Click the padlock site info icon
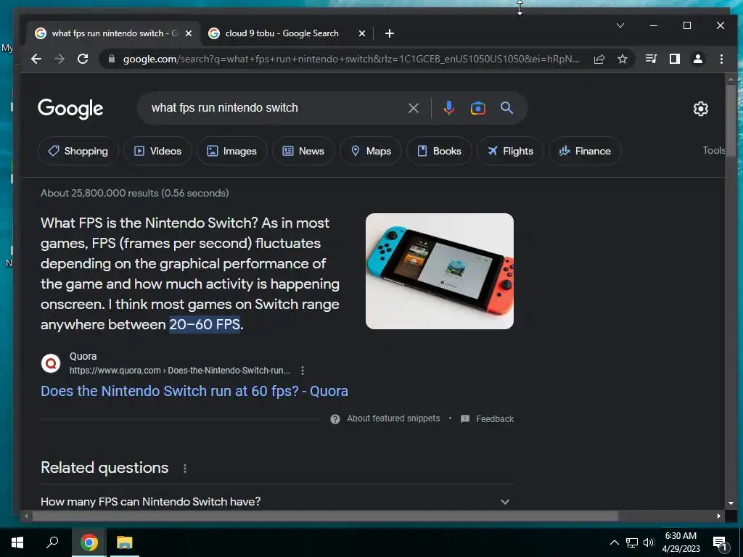The width and height of the screenshot is (743, 557). tap(112, 59)
